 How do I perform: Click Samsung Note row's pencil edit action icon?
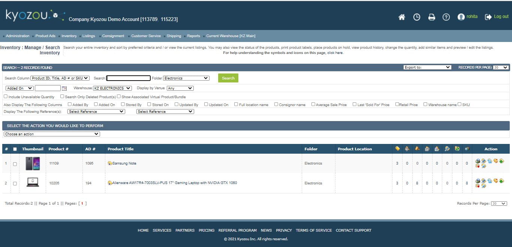pos(484,166)
